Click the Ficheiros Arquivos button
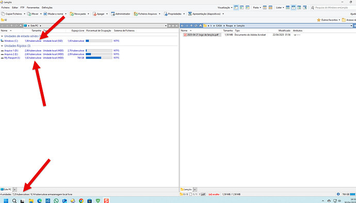356x203 pixels. pos(145,14)
